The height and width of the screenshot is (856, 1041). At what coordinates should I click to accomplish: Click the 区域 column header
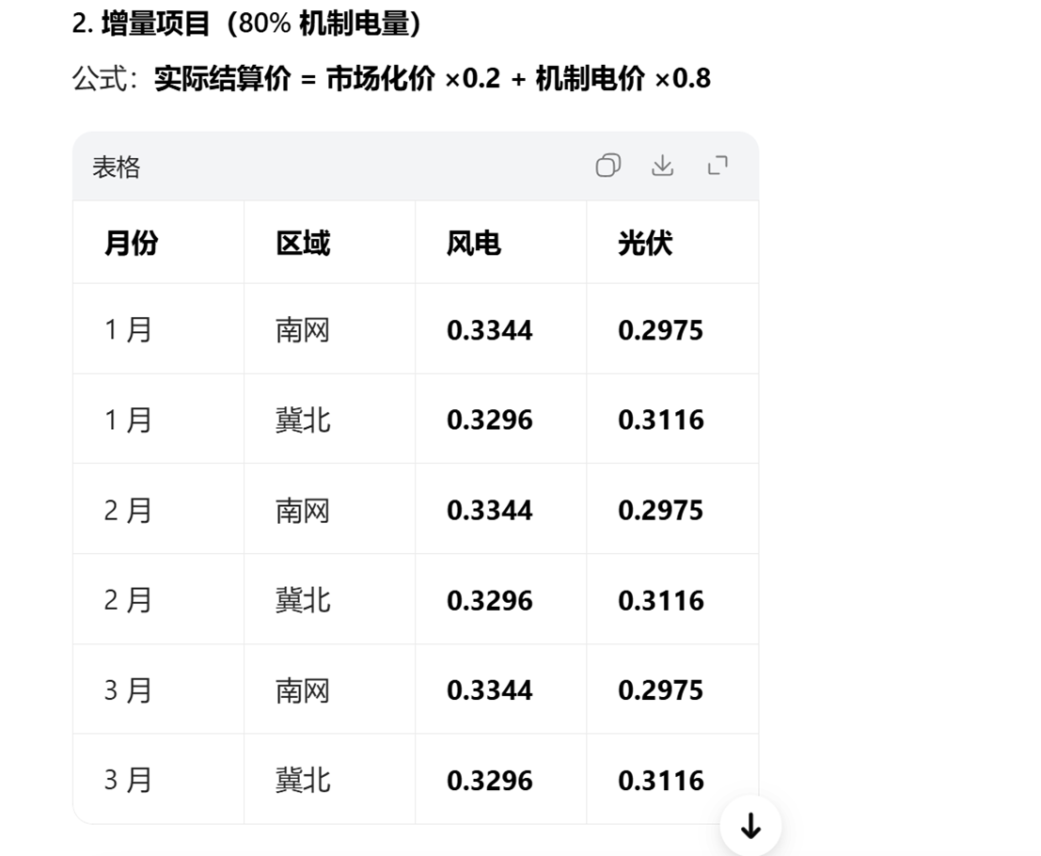coord(303,244)
